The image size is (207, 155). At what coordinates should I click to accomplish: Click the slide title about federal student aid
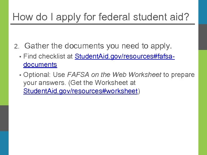pos(101,17)
